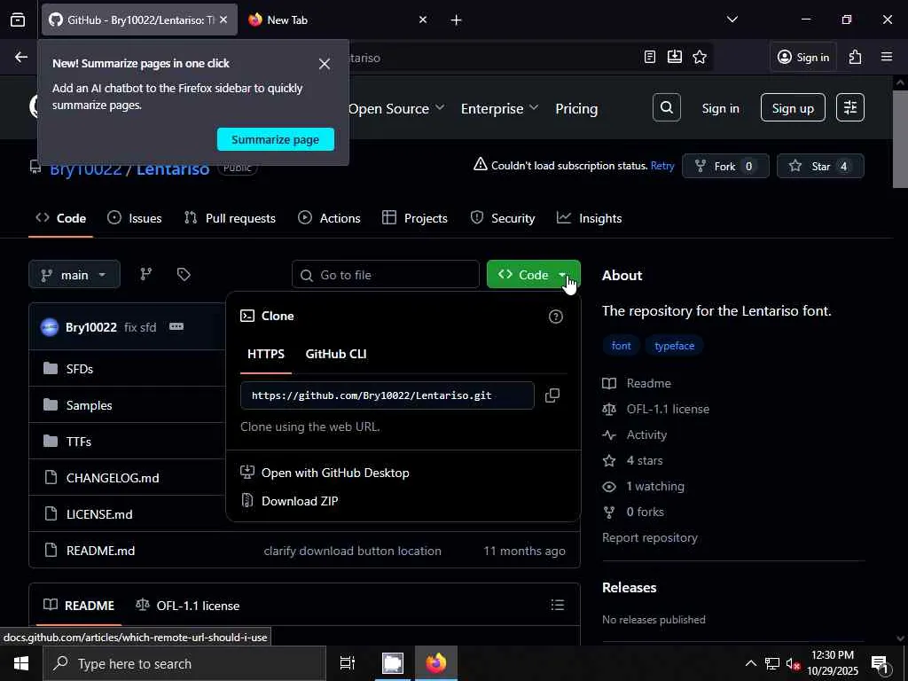The image size is (908, 681).
Task: Close the Summarize pages popup
Action: [x=325, y=64]
